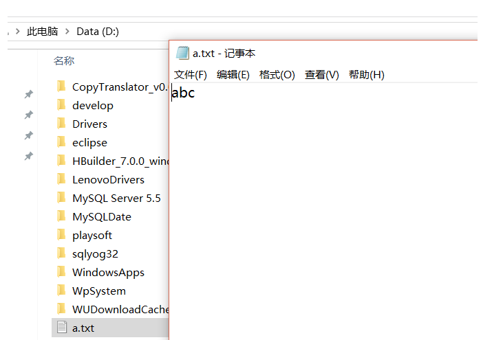Sort files by the 名称 column header
Viewport: 492px width, 340px height.
64,60
